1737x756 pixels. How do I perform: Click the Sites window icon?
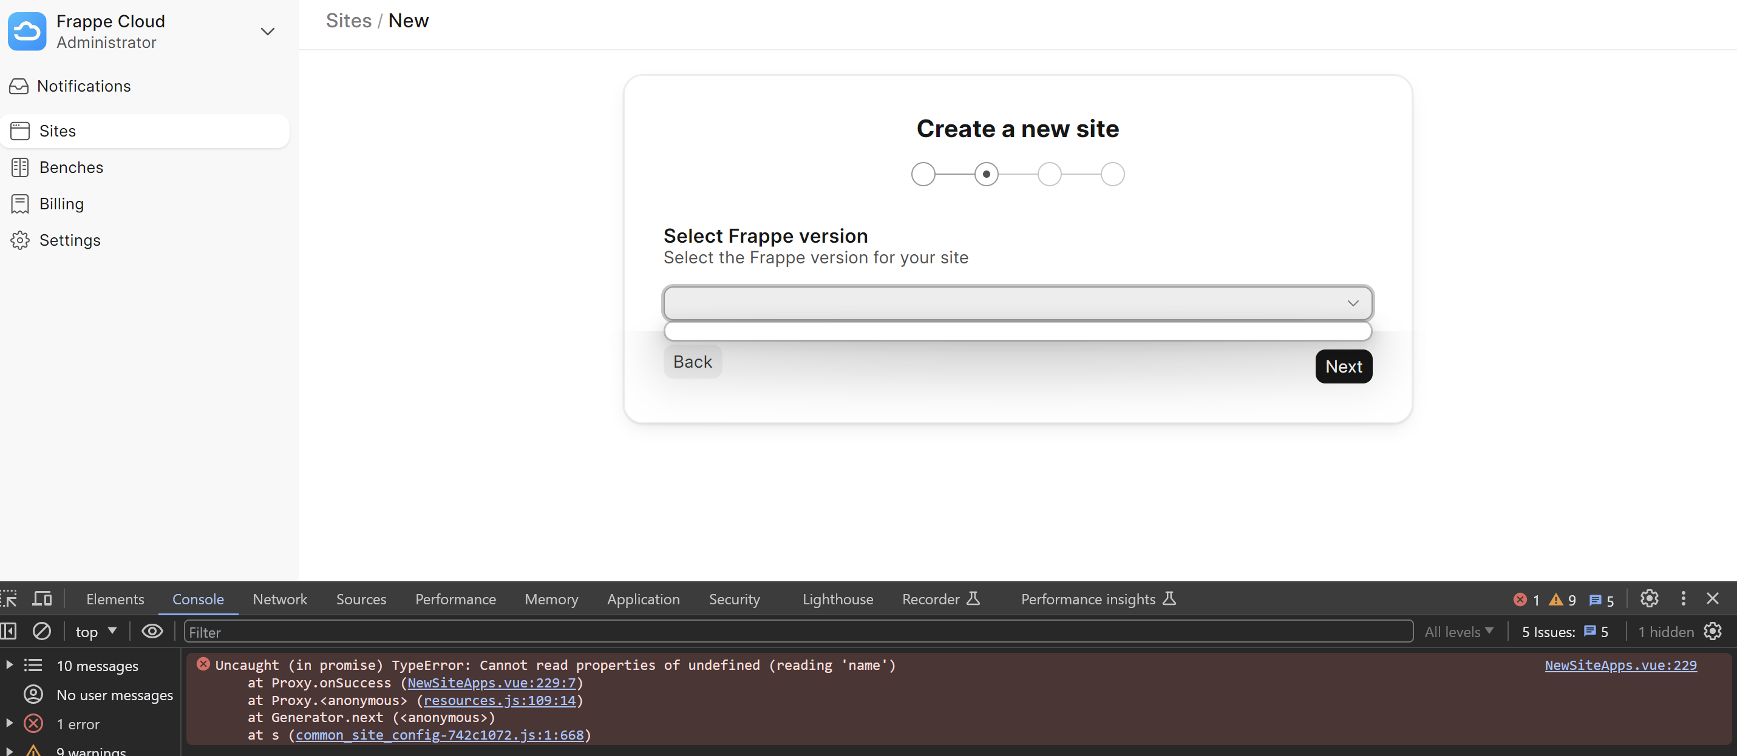point(20,130)
